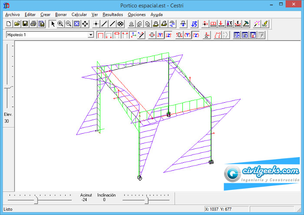The image size is (304, 215).
Task: Open the Ayuda menu
Action: pos(156,14)
